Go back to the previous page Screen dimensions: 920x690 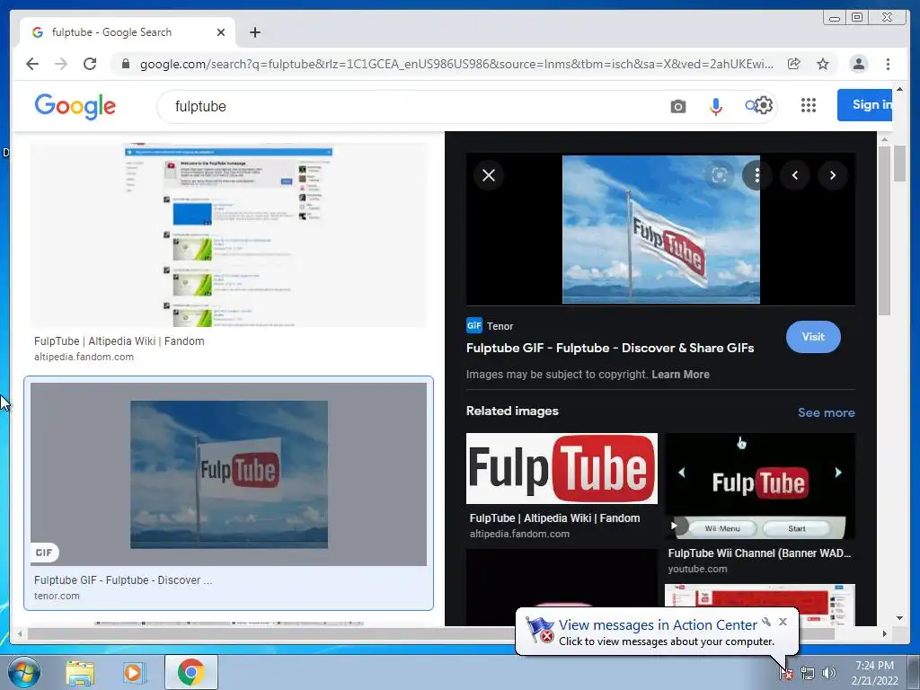(32, 64)
